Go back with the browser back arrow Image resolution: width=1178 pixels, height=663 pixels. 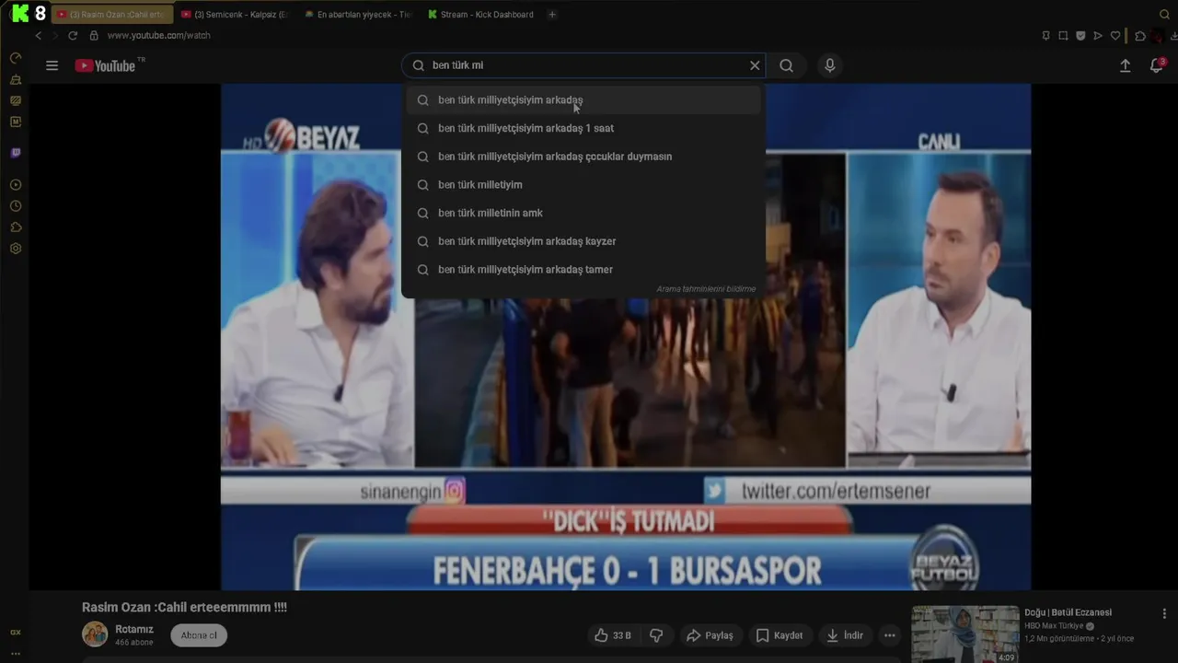pyautogui.click(x=38, y=35)
